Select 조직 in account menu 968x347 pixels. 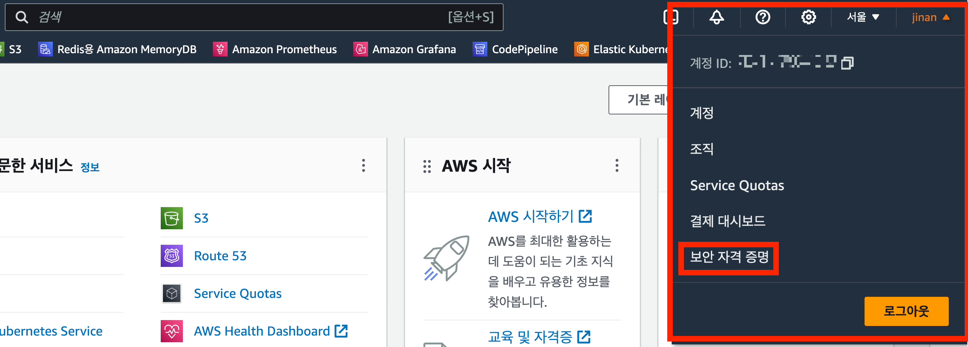coord(702,149)
